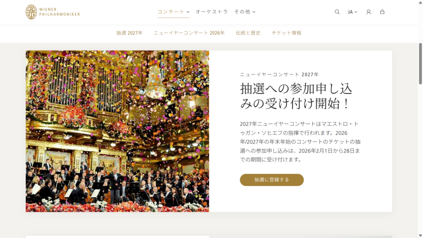Switch to ニューイヤーコンサート 2026年 tab

189,33
